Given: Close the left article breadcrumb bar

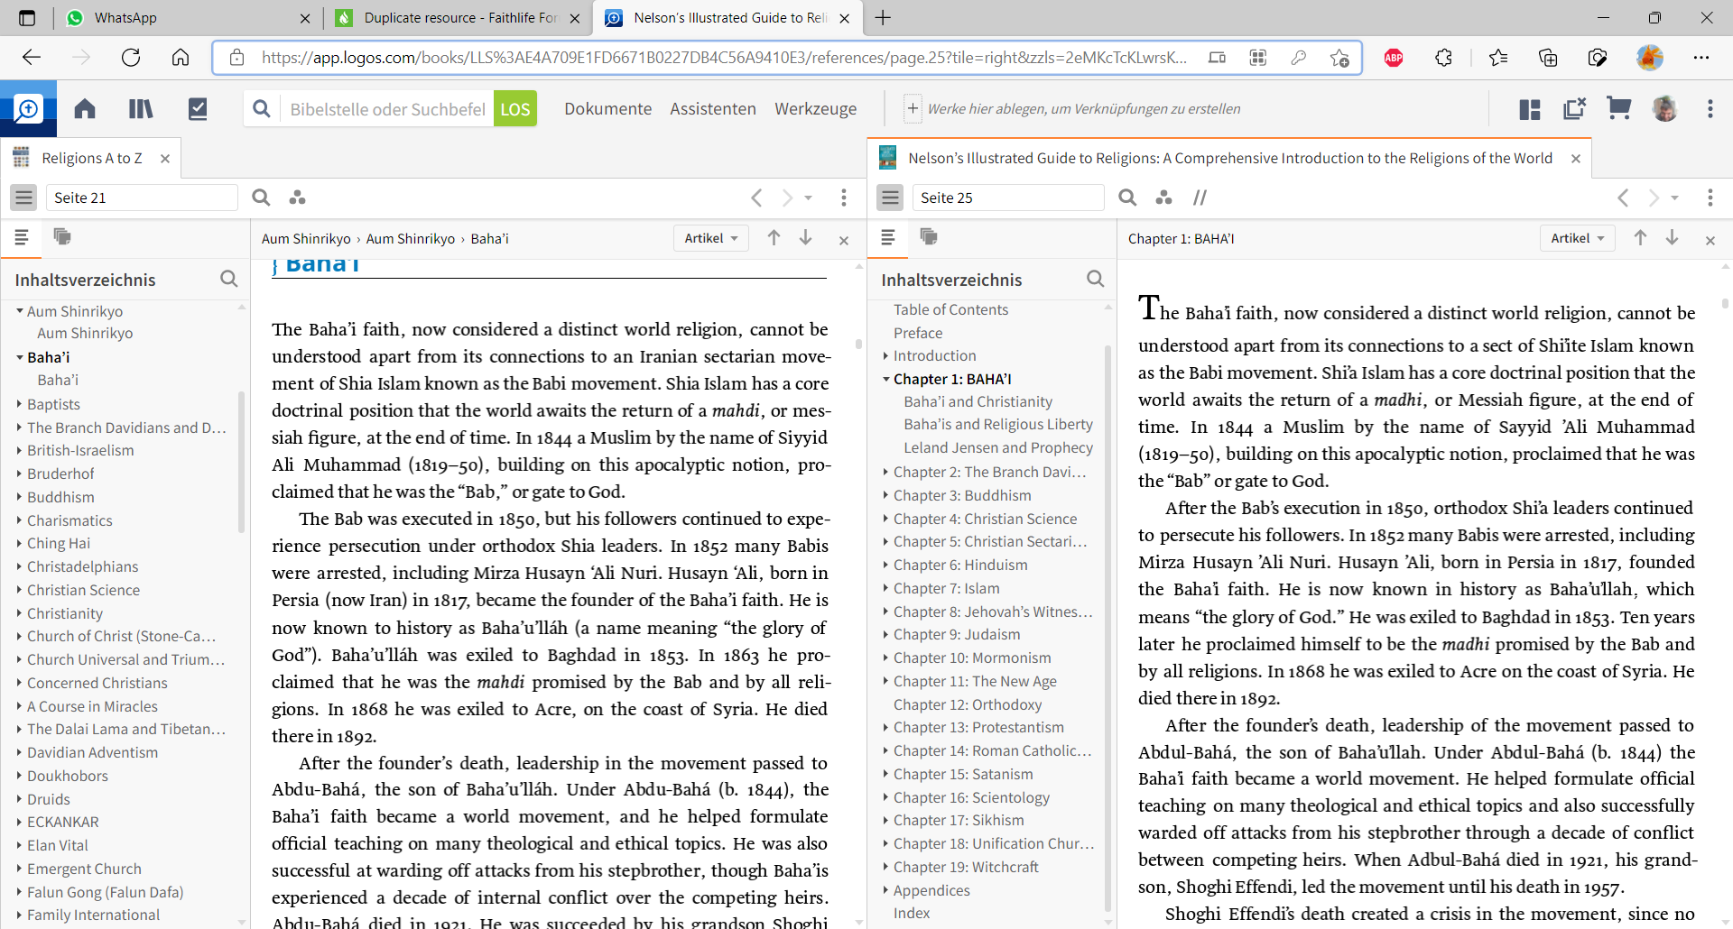Looking at the screenshot, I should pos(844,240).
